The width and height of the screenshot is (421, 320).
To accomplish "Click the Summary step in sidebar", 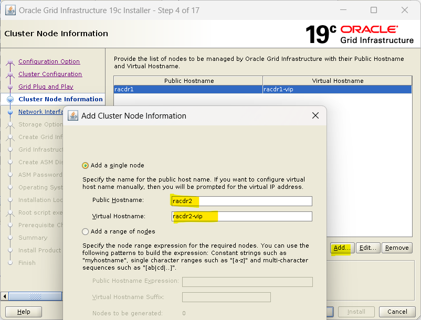I will (x=33, y=238).
